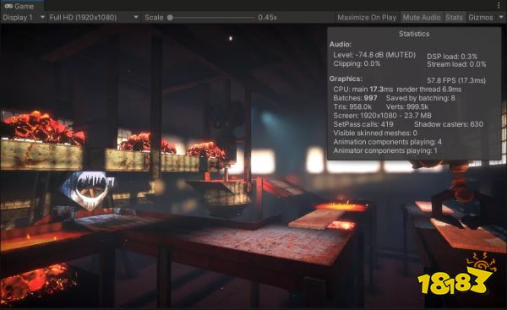Open the Full HD (1920x1080) resolution dropdown

pyautogui.click(x=94, y=18)
